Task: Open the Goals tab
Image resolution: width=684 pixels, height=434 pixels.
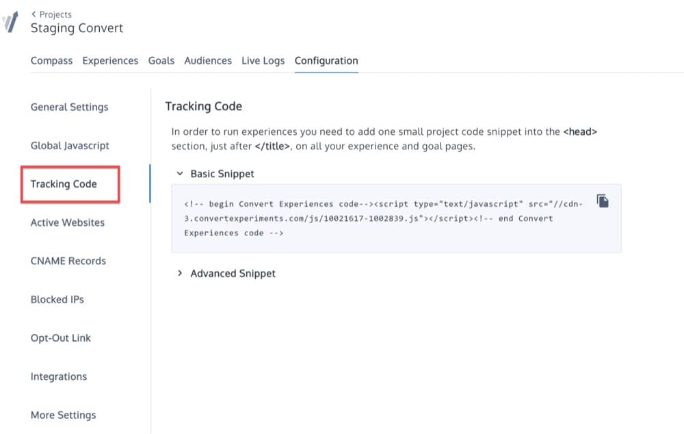Action: (161, 61)
